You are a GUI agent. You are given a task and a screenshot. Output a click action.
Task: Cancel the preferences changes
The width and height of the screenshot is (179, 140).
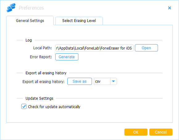(x=161, y=132)
